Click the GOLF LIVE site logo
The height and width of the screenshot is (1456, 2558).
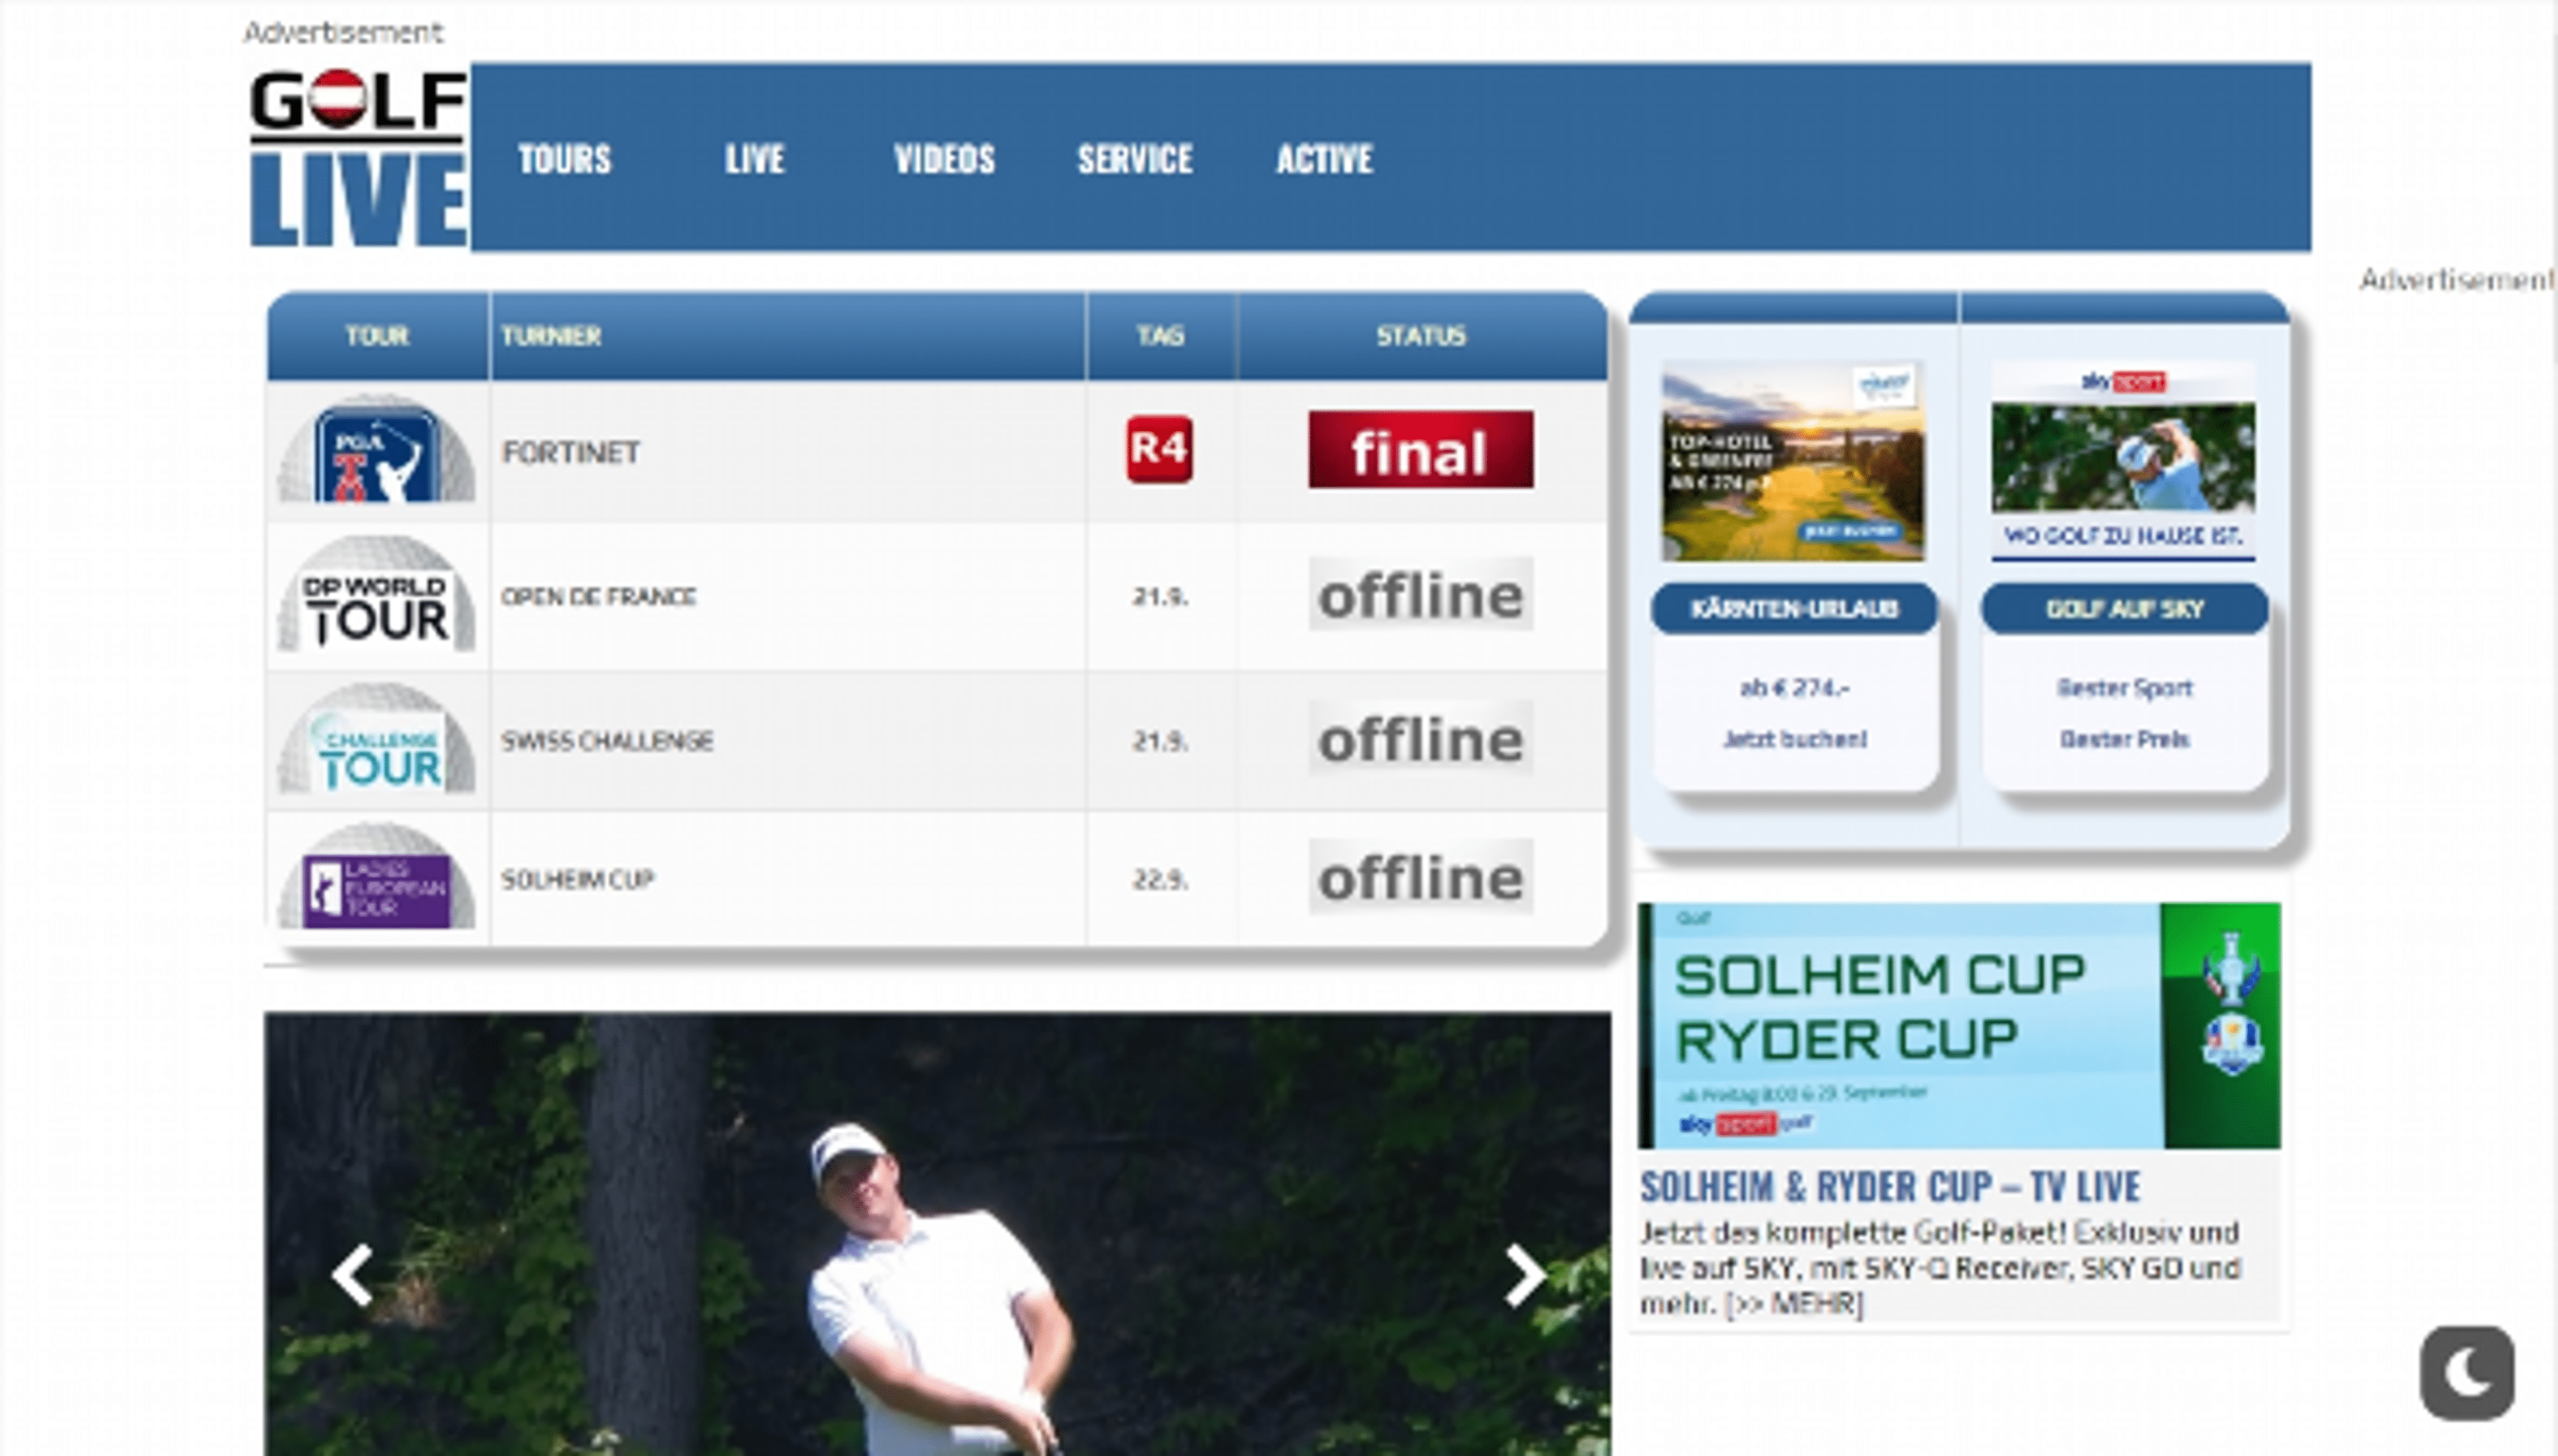click(x=355, y=160)
